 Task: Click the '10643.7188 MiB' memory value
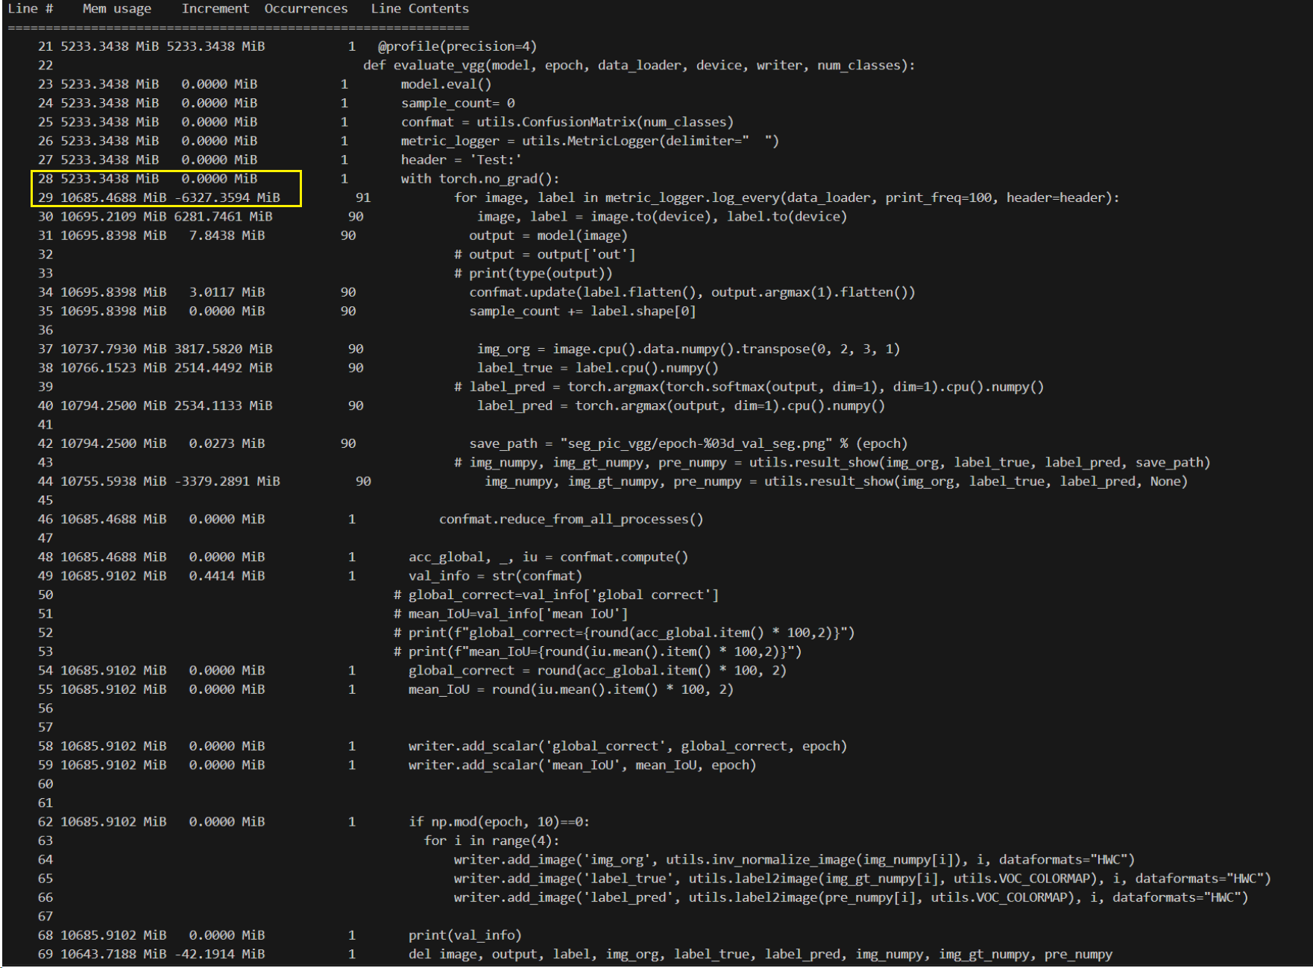click(x=113, y=955)
